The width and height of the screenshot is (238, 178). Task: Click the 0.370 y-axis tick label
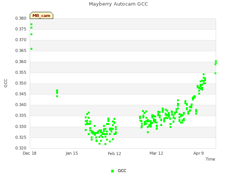[21, 40]
